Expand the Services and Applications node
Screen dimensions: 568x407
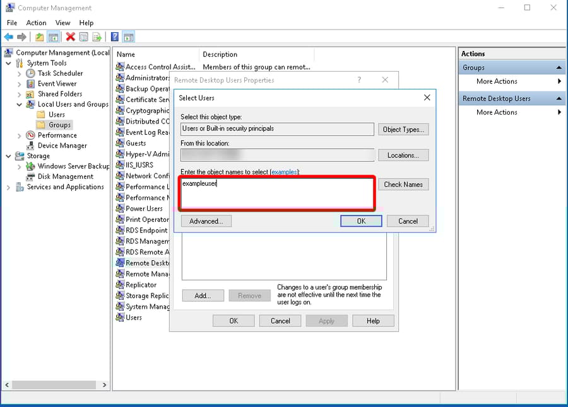click(8, 186)
